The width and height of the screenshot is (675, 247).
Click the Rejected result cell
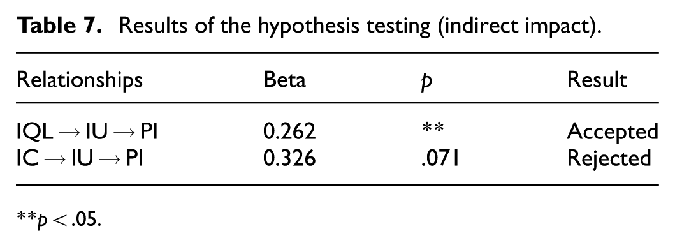pos(609,160)
